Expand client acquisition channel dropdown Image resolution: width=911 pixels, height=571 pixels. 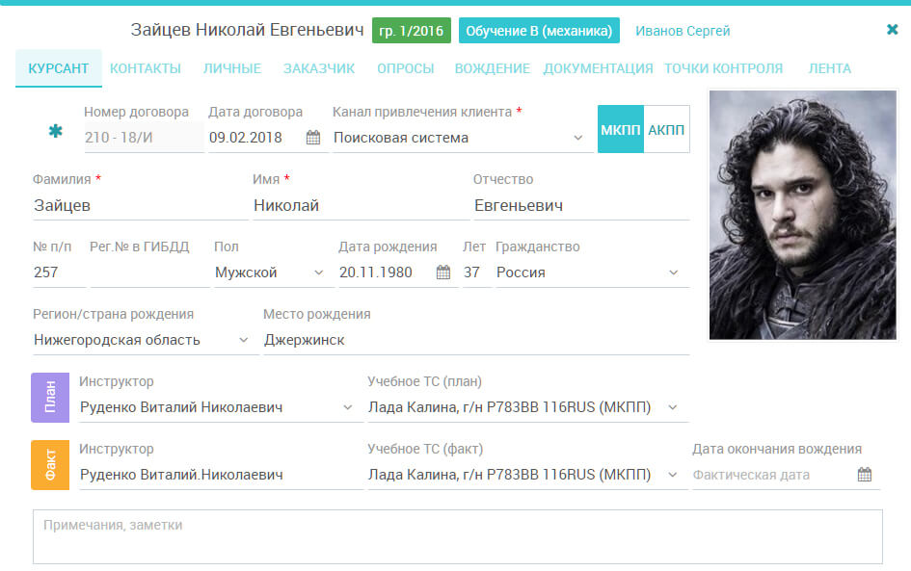click(x=578, y=138)
